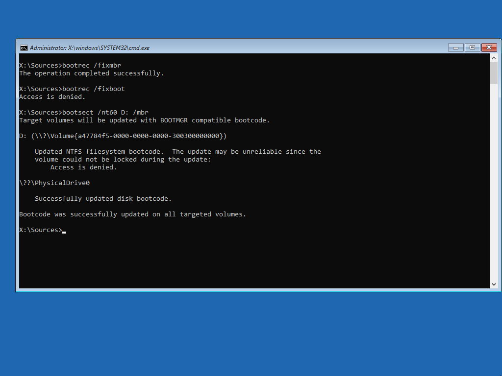This screenshot has width=502, height=376.
Task: Click the '\??\PhysicalDrive0' line
Action: click(54, 183)
